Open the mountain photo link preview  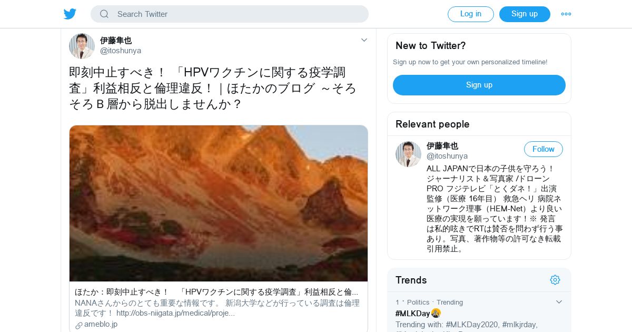click(x=219, y=203)
